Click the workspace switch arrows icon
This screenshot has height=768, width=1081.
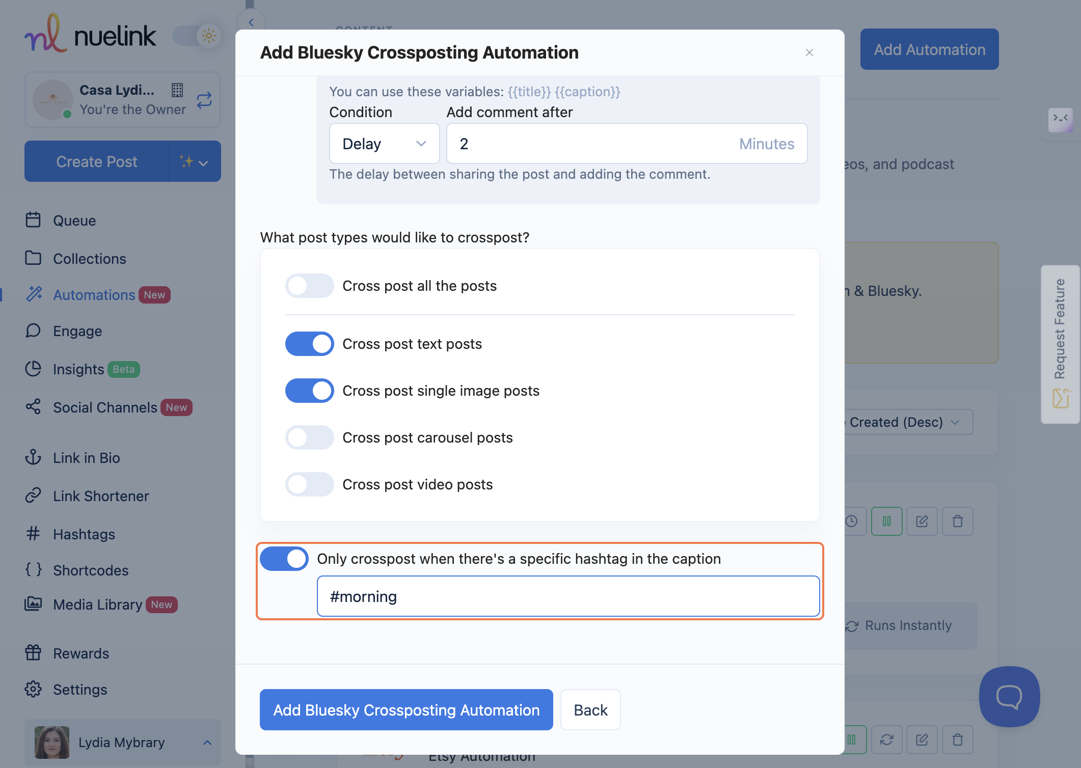(x=204, y=100)
